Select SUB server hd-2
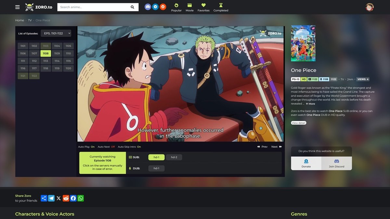Viewport: 390px width, 219px height. (x=174, y=157)
